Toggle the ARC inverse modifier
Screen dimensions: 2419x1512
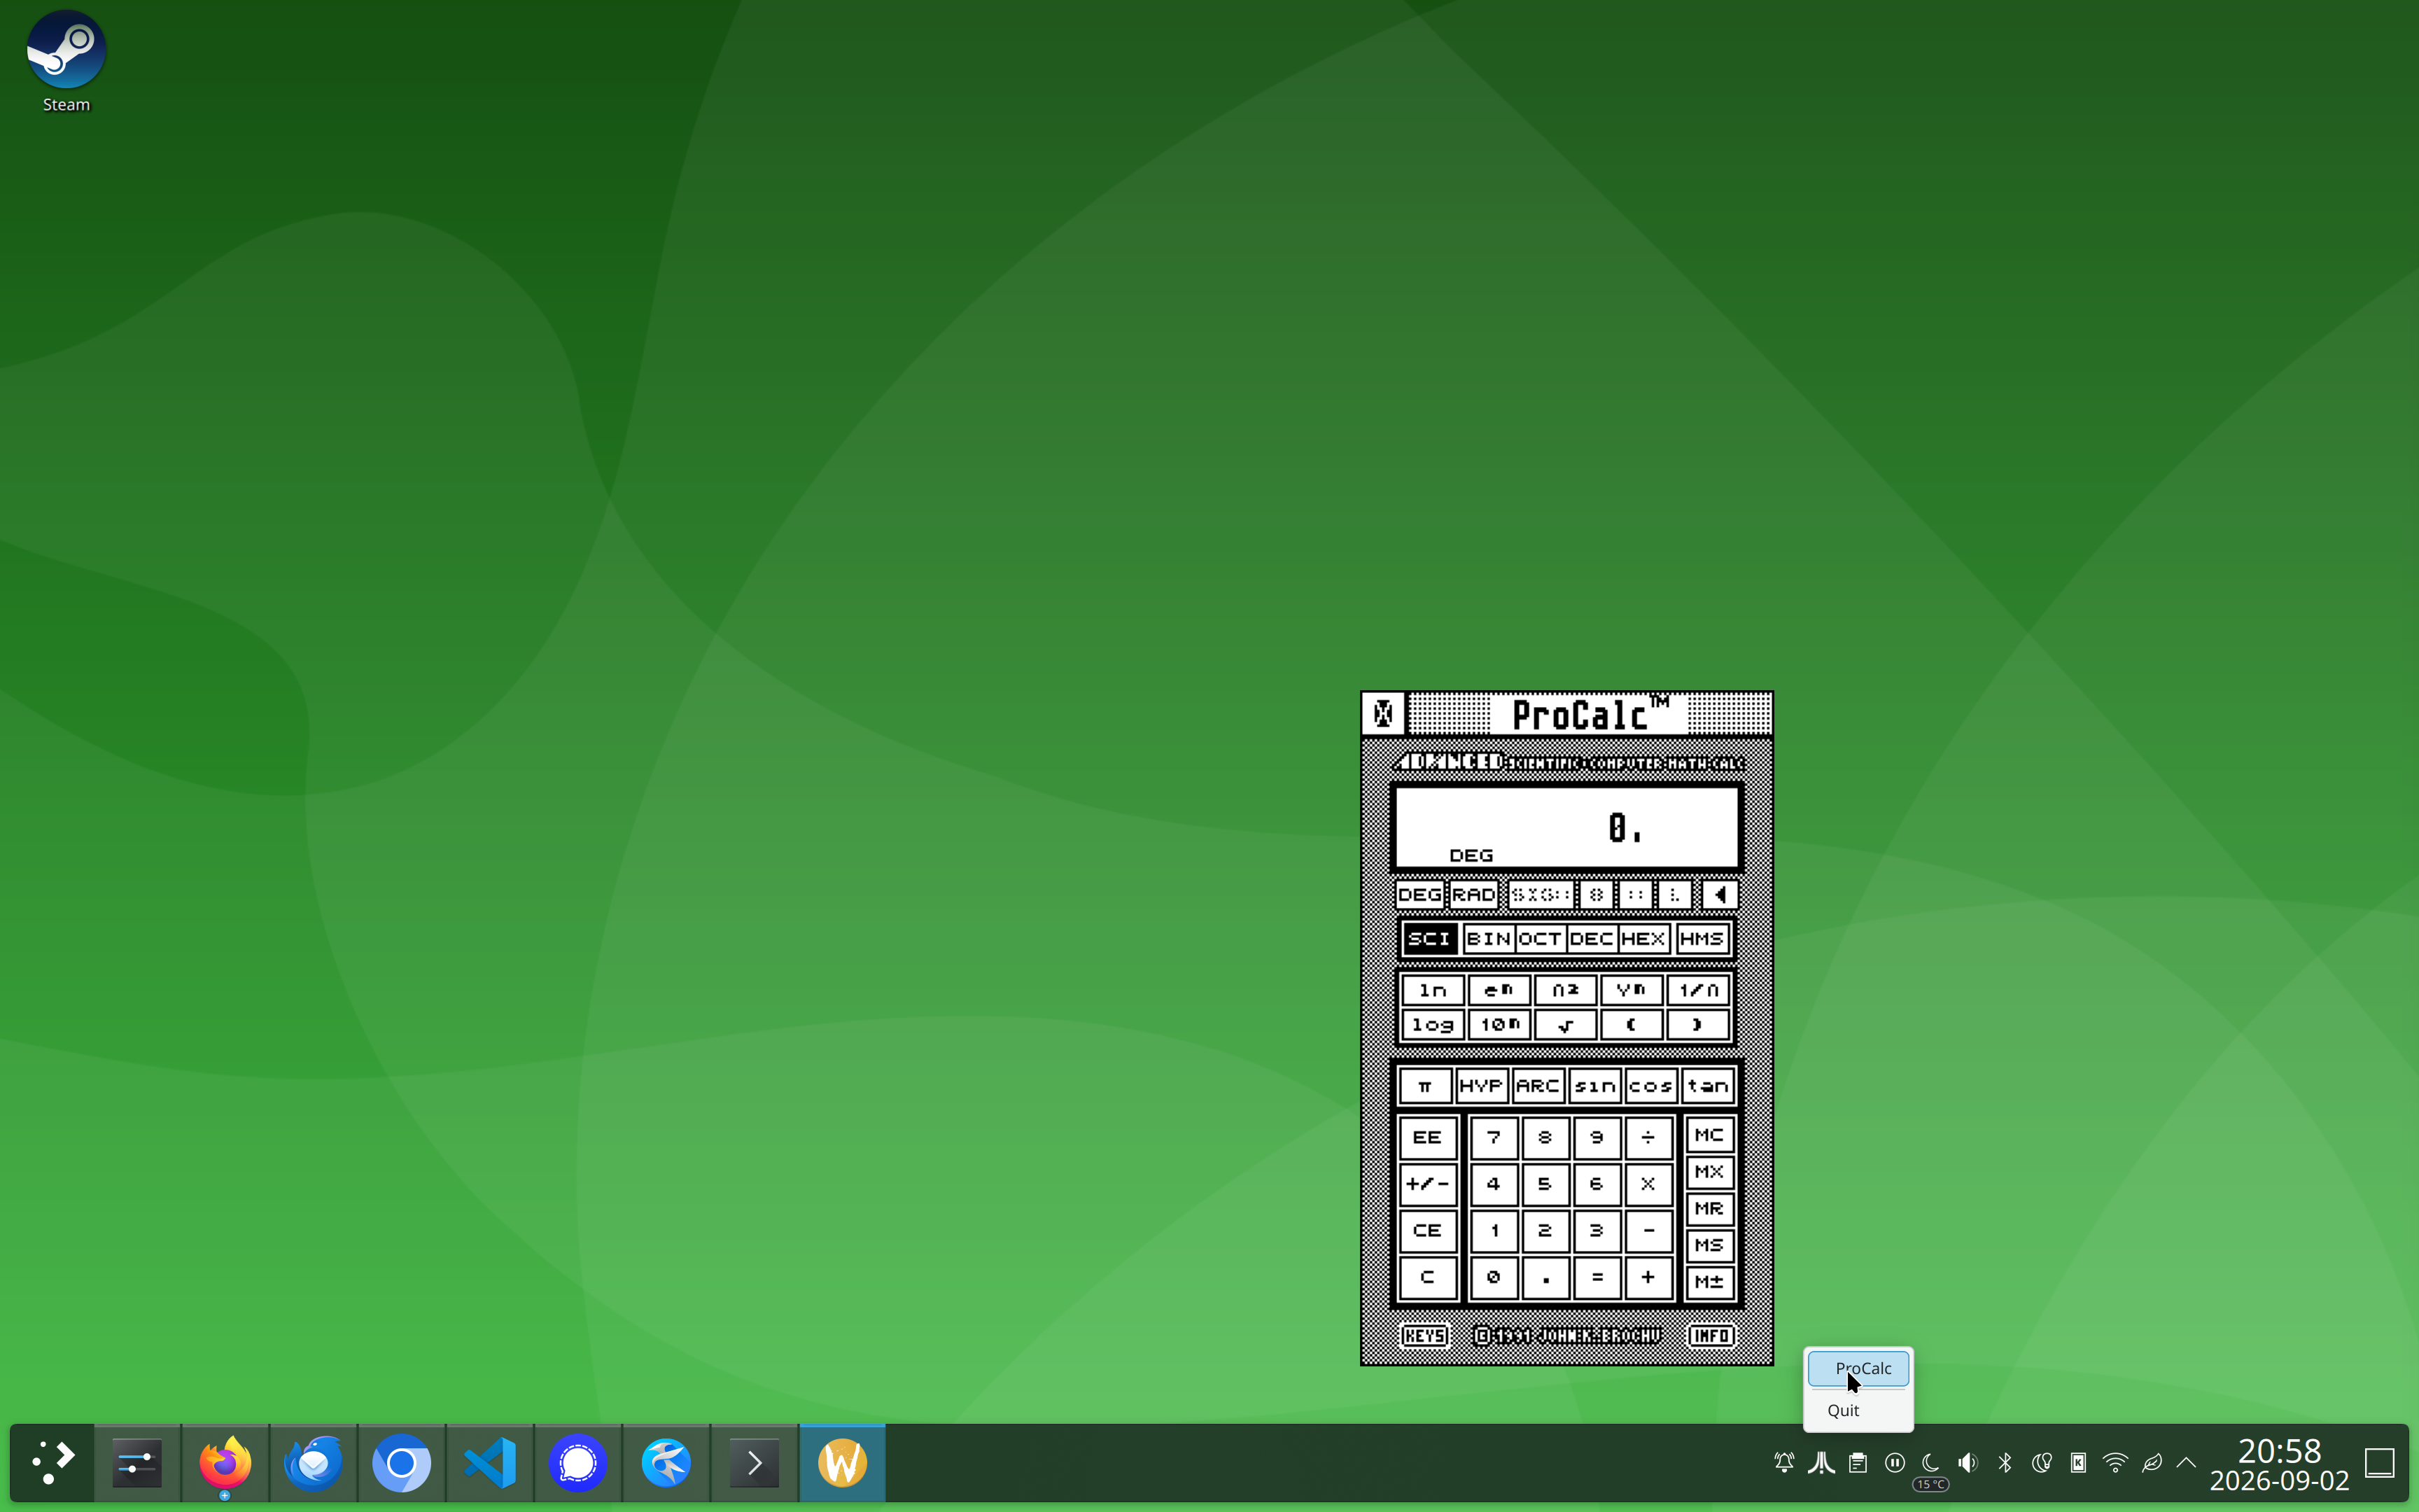pyautogui.click(x=1537, y=1086)
